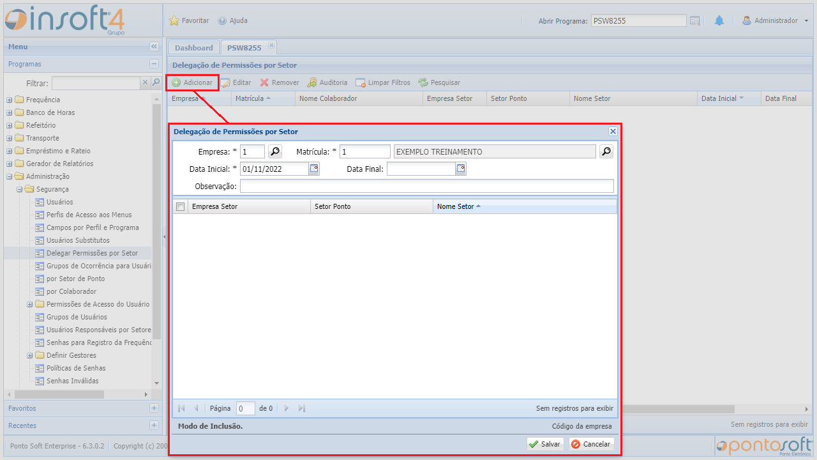Click the menu tree horizontal scrollbar
Viewport: 817px width, 460px height.
57,395
